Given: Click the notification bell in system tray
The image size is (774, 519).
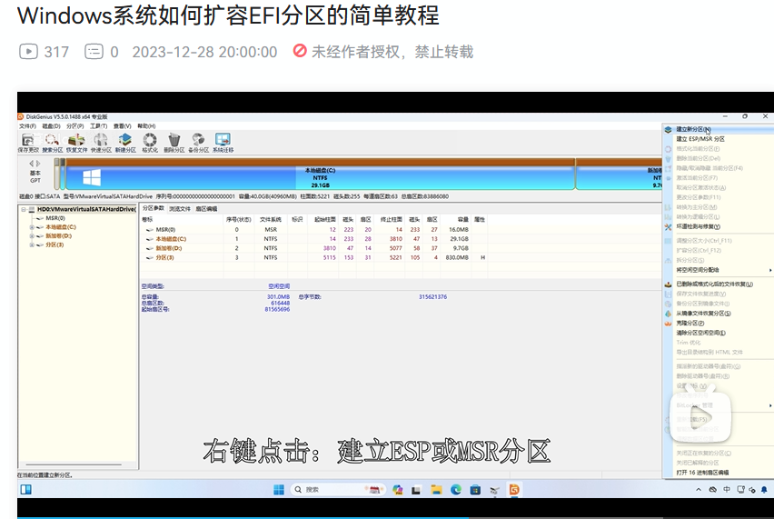Looking at the screenshot, I should pos(764,490).
